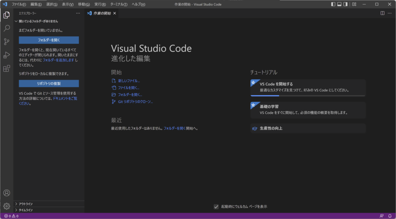The image size is (396, 219).
Task: Expand the アウトライン section
Action: click(49, 204)
